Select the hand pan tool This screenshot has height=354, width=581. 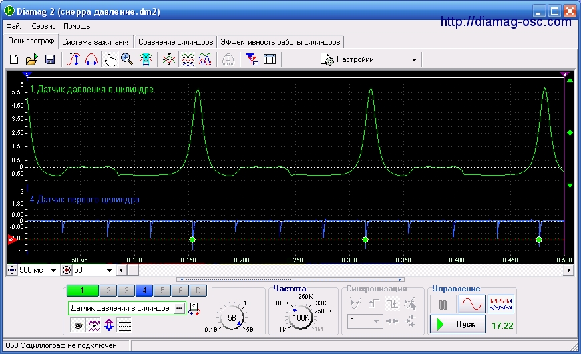pyautogui.click(x=110, y=60)
